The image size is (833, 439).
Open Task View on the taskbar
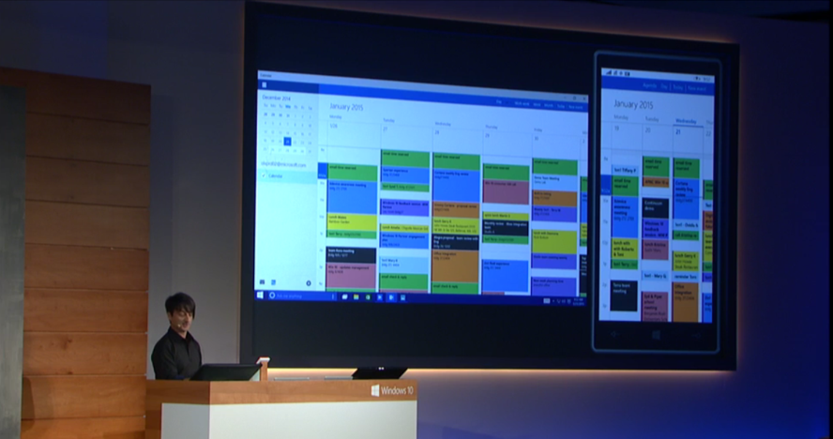click(344, 296)
